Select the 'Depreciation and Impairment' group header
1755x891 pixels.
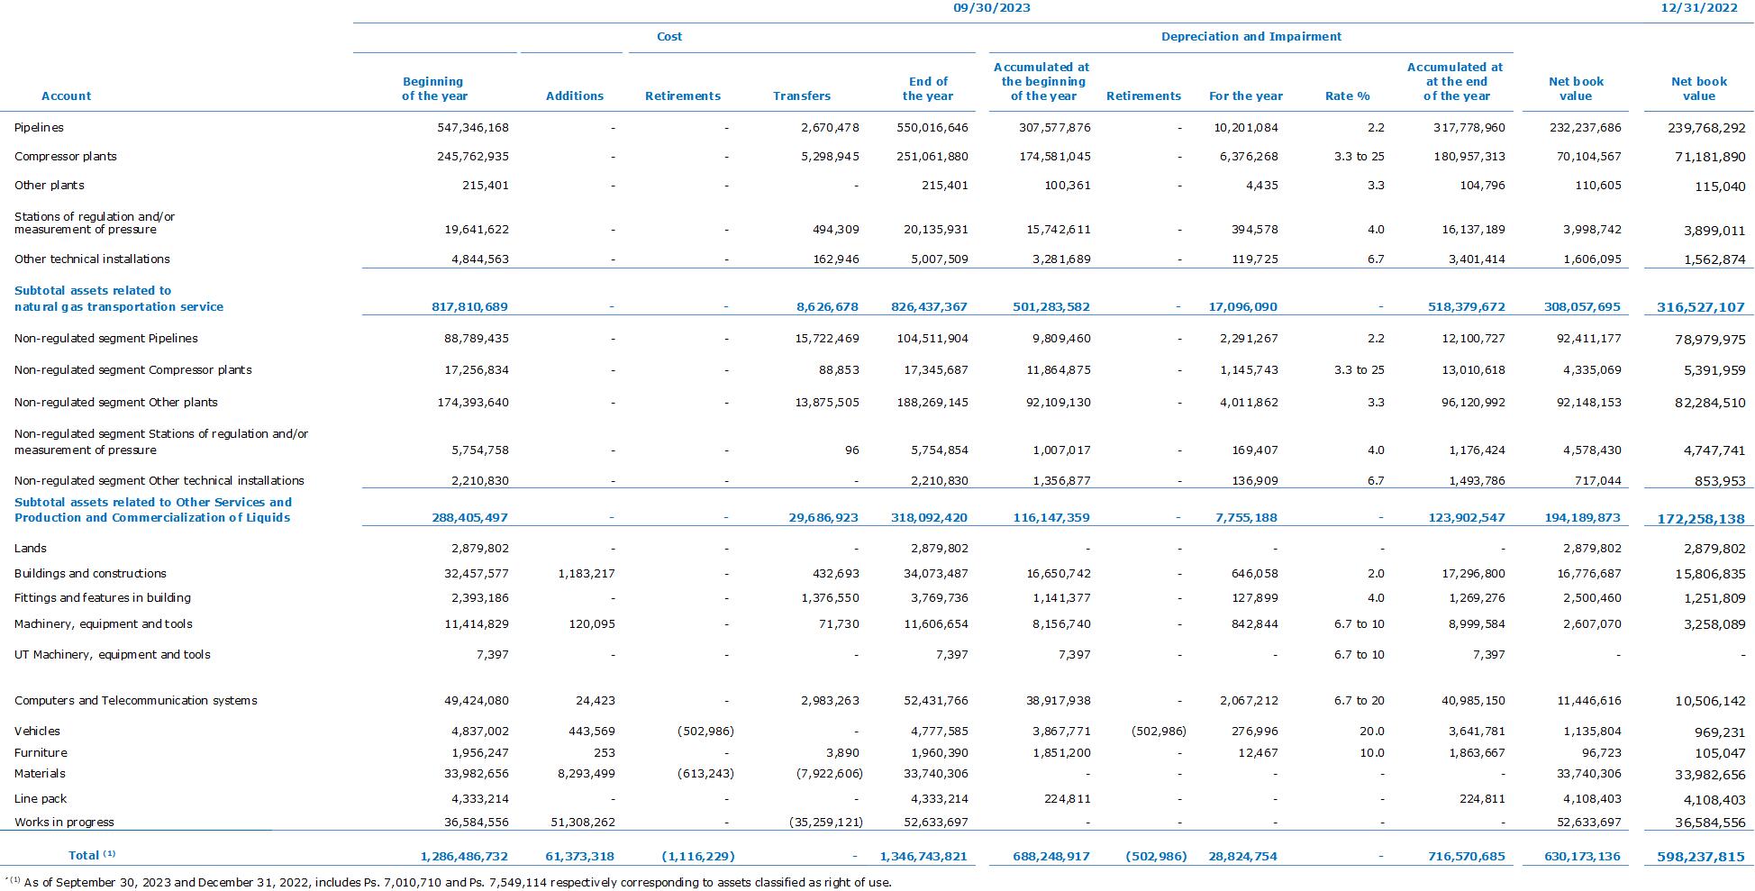click(1251, 37)
